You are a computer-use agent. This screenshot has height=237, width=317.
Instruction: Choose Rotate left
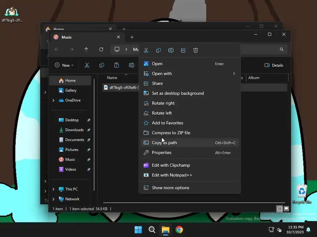189,113
